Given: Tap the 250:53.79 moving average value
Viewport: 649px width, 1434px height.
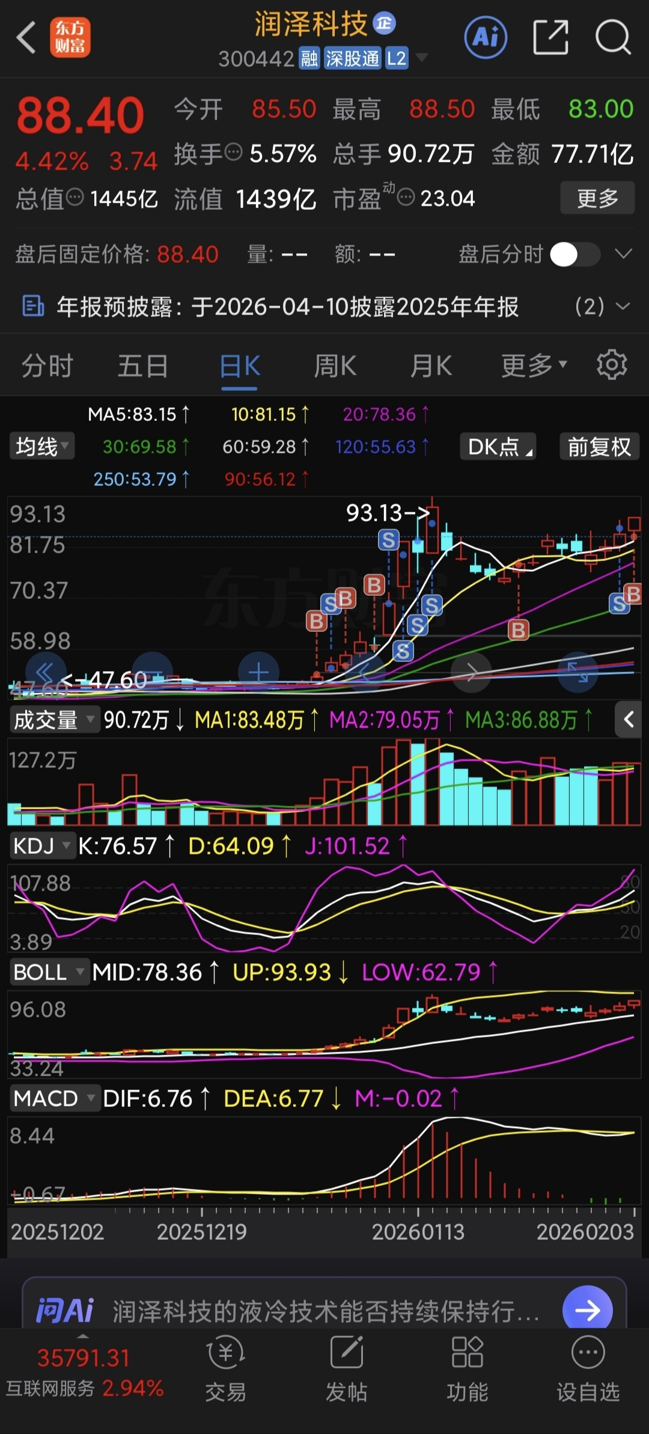Looking at the screenshot, I should (x=141, y=479).
